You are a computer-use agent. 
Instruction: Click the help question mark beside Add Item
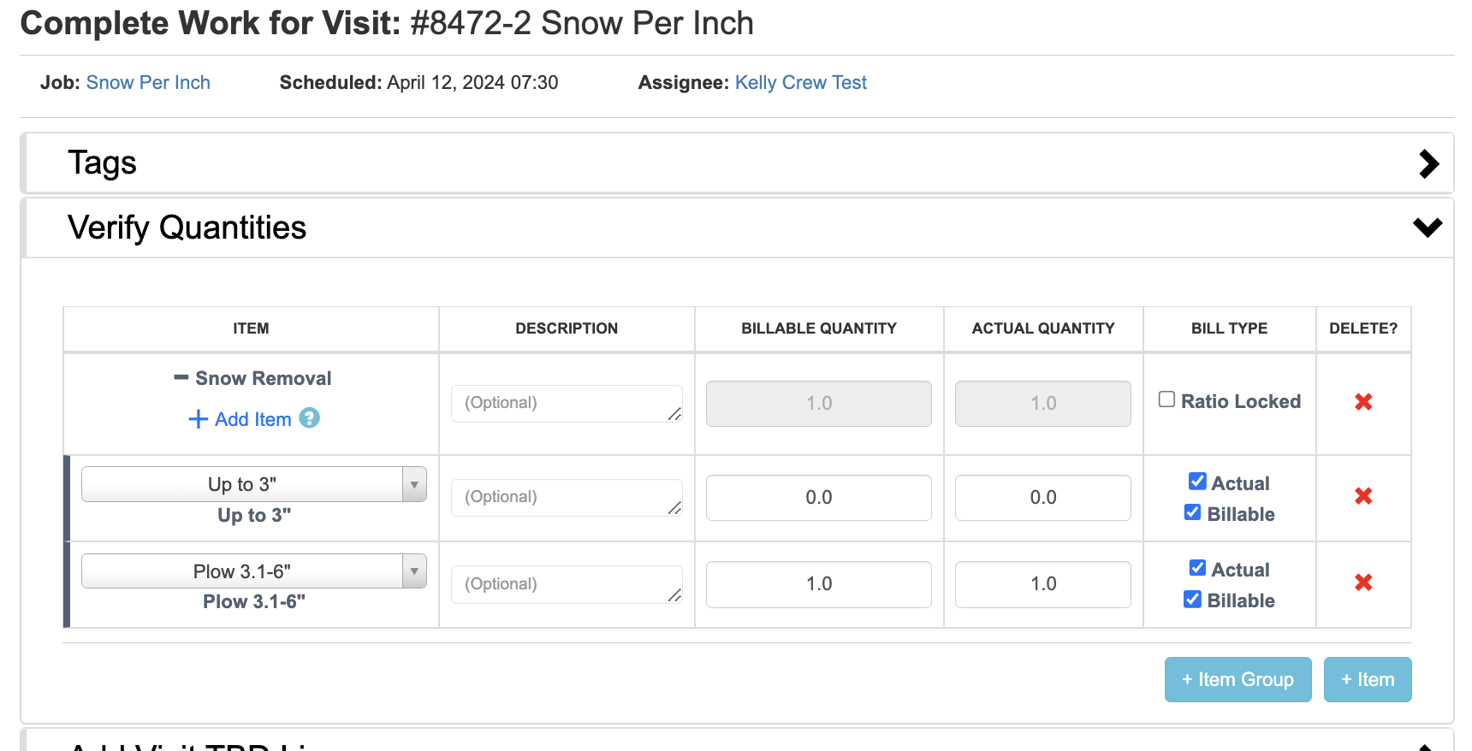pos(310,418)
